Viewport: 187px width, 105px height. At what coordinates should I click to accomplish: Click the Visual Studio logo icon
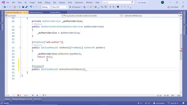(x=3, y=2)
